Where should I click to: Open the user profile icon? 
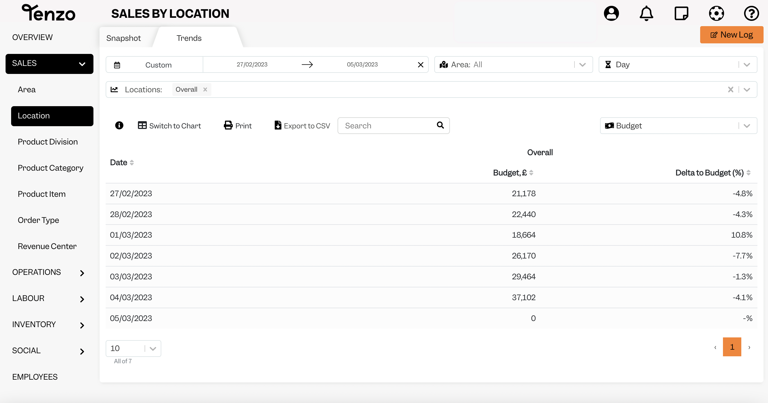point(611,13)
